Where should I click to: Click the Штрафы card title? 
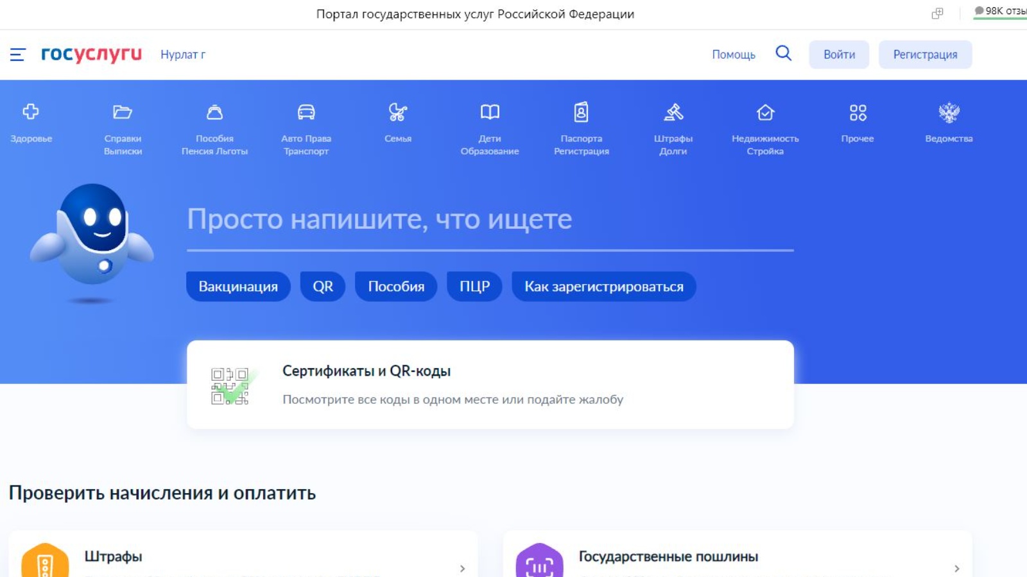[x=113, y=556]
